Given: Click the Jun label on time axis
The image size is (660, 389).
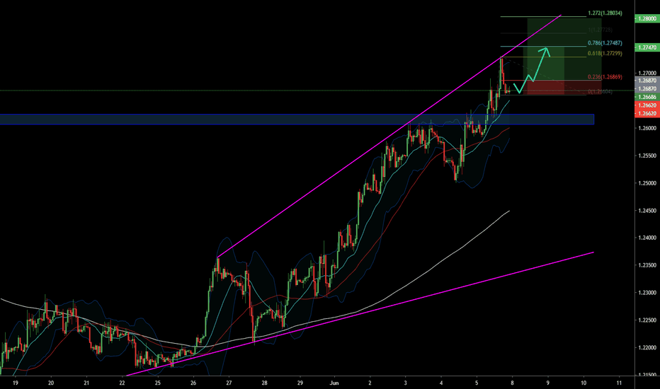Looking at the screenshot, I should 334,383.
